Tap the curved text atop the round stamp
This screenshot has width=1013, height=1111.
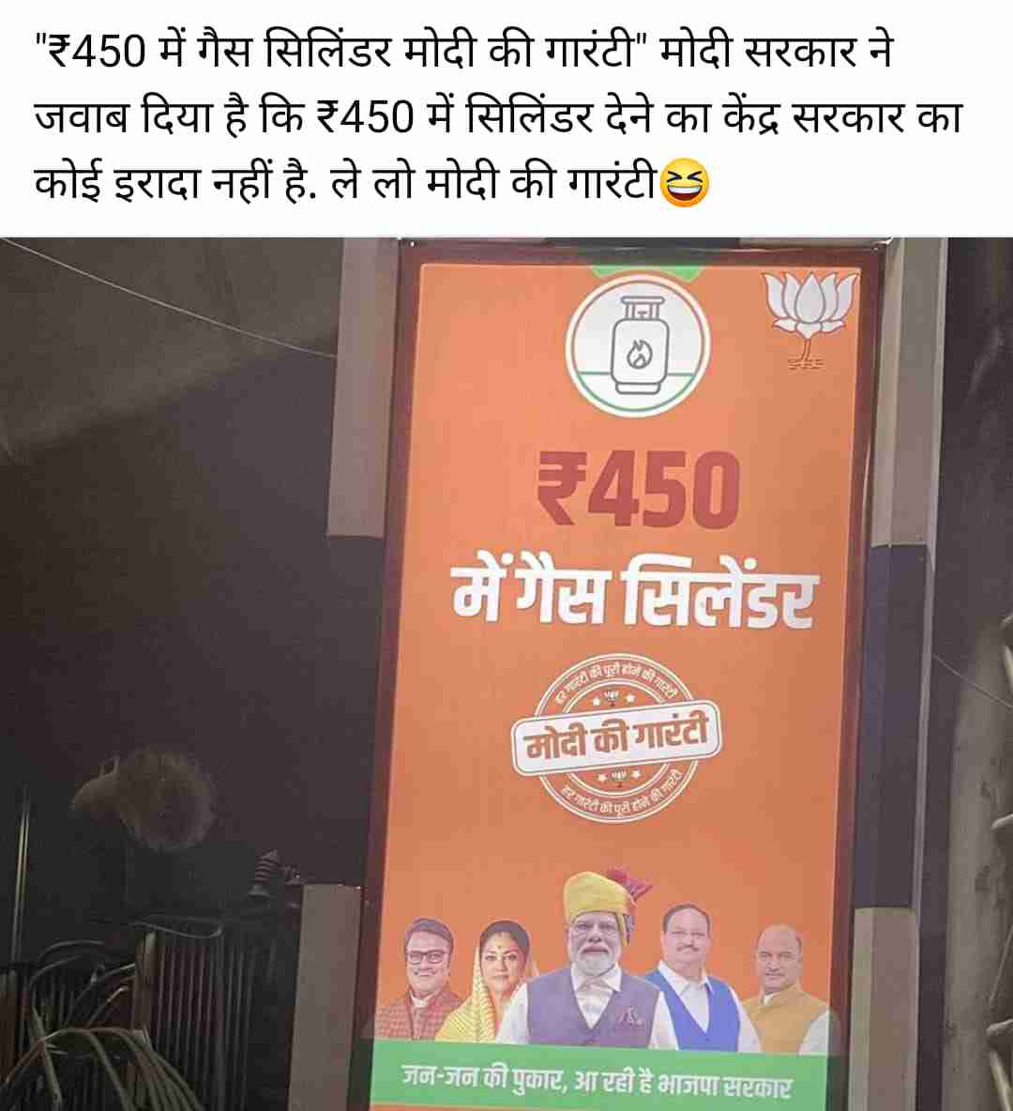tap(616, 678)
